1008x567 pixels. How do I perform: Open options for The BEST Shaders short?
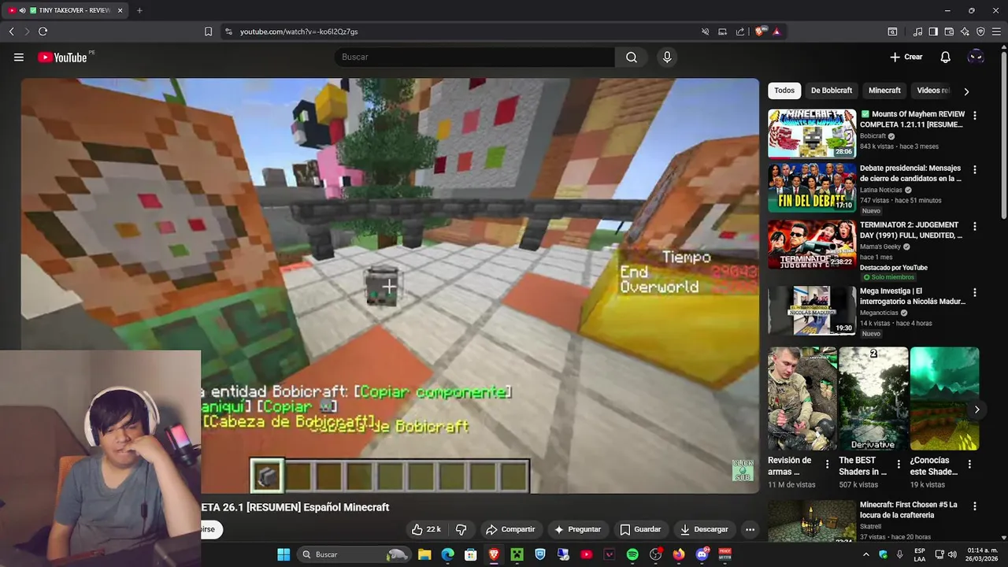899,465
